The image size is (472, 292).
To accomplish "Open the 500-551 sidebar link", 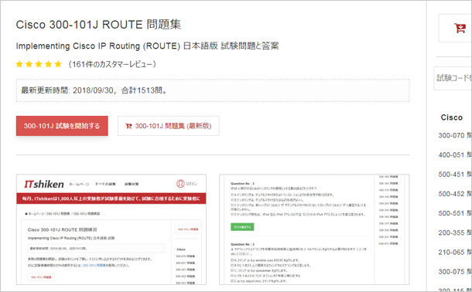I will tap(454, 213).
